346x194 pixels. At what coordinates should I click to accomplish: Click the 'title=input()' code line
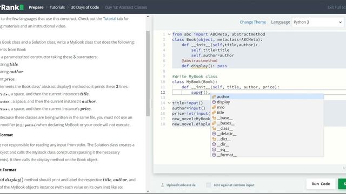click(188, 103)
